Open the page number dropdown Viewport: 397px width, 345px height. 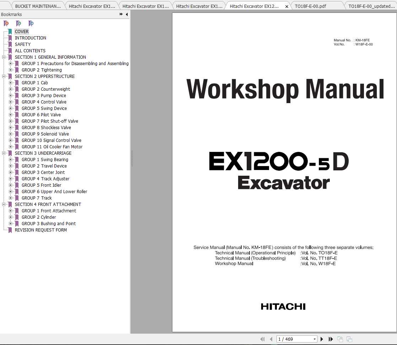pyautogui.click(x=314, y=339)
